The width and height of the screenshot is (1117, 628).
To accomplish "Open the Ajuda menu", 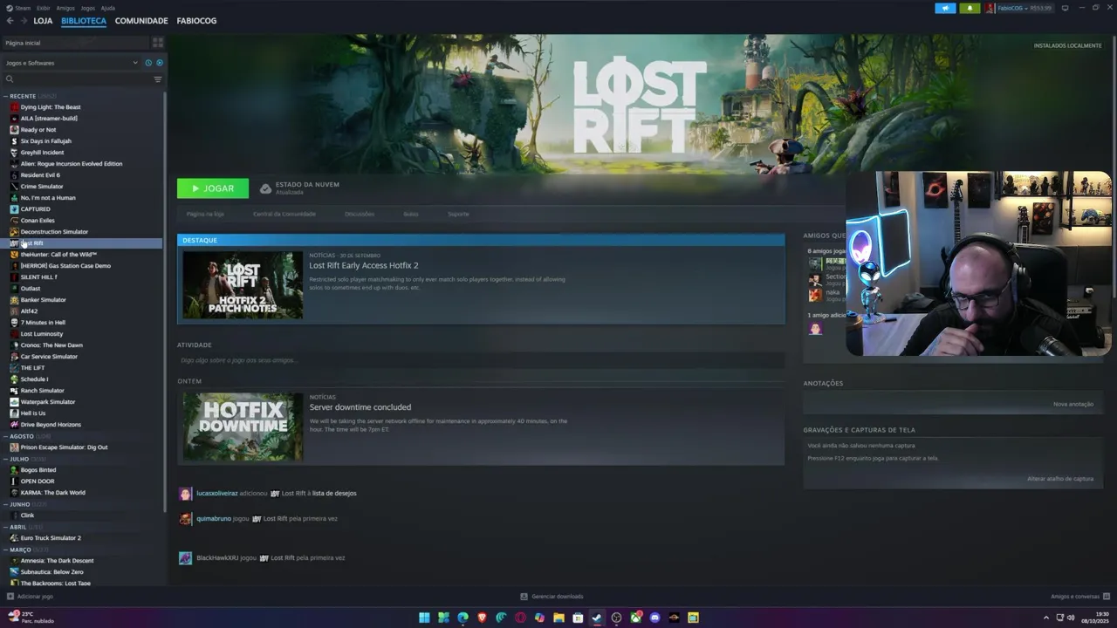I will [108, 8].
